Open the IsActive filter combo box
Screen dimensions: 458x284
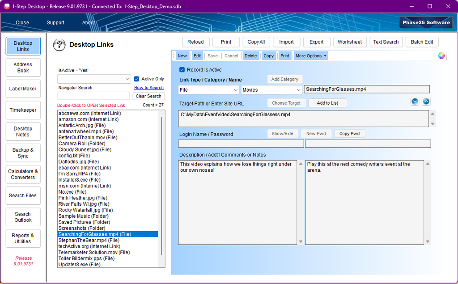[x=94, y=79]
